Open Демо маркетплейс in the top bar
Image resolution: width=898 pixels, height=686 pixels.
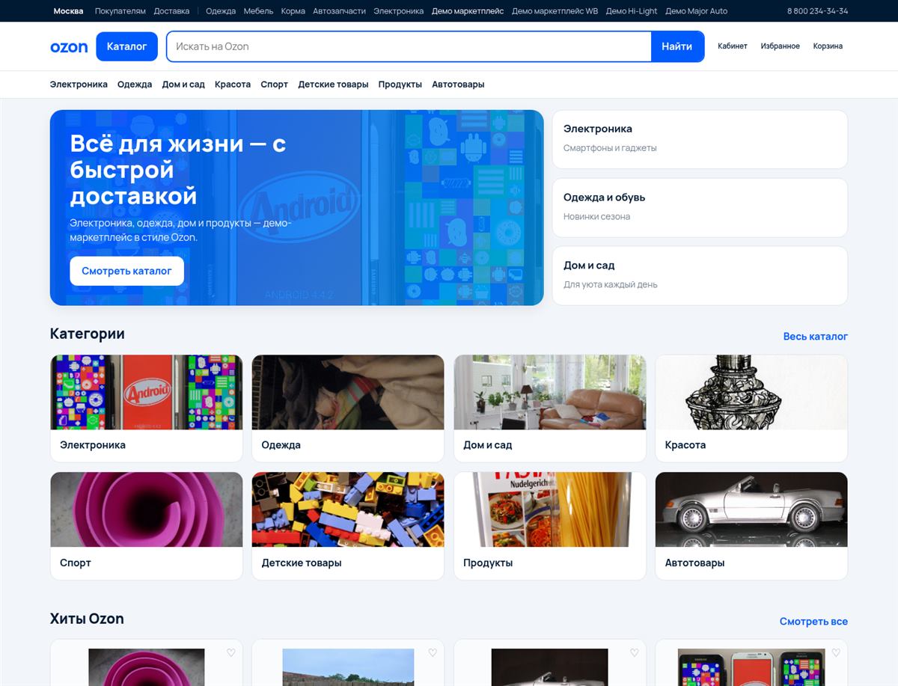click(468, 11)
